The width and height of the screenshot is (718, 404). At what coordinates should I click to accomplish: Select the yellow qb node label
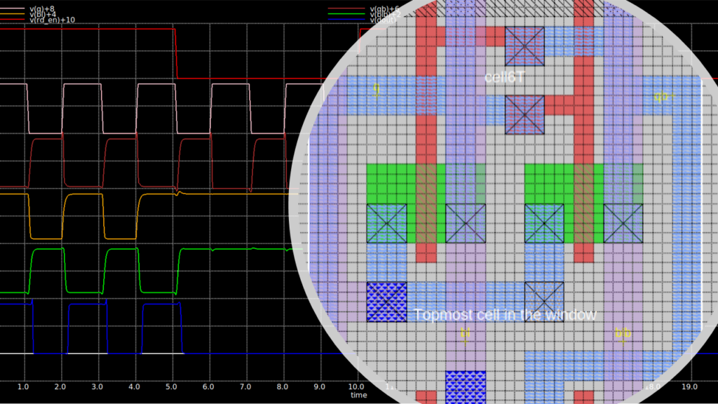(x=661, y=96)
